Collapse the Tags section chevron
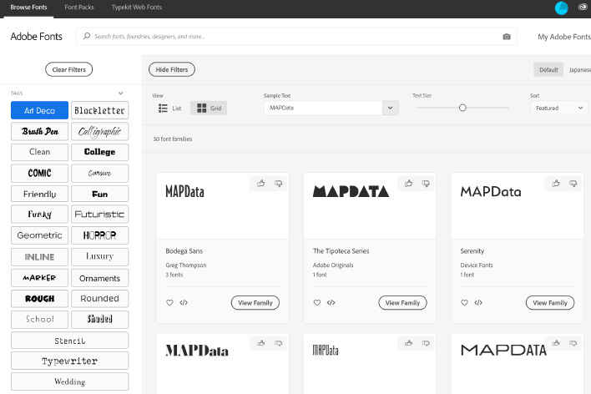The height and width of the screenshot is (394, 591). [120, 93]
